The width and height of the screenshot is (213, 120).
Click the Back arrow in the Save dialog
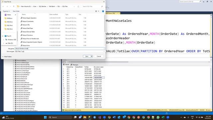pos(3,6)
